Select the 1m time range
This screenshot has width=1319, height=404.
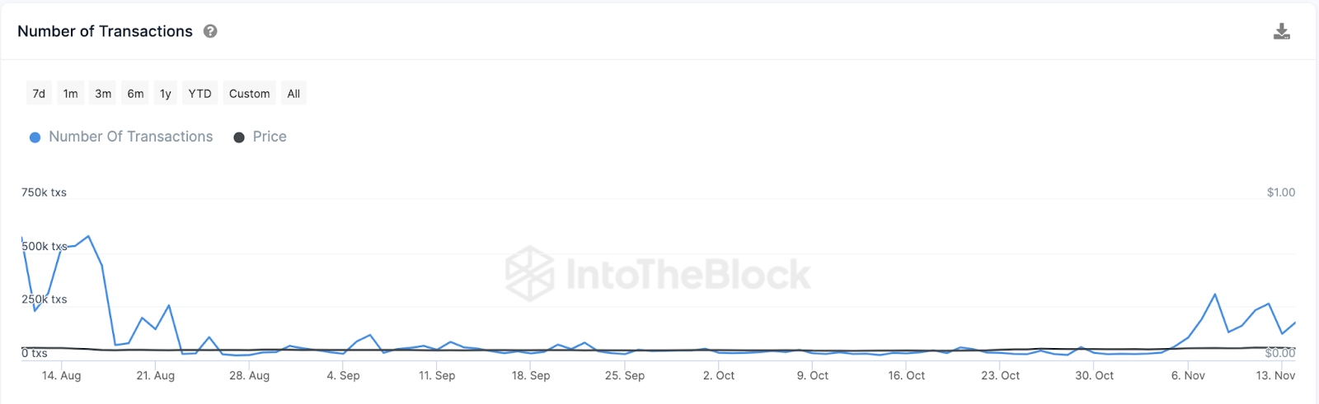point(71,94)
